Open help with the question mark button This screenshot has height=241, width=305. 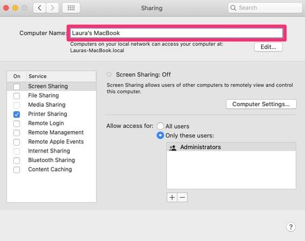click(x=291, y=227)
